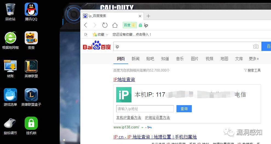Launch 英雄联盟 from the desktop
Viewport: 271px width, 144px height.
(x=31, y=69)
